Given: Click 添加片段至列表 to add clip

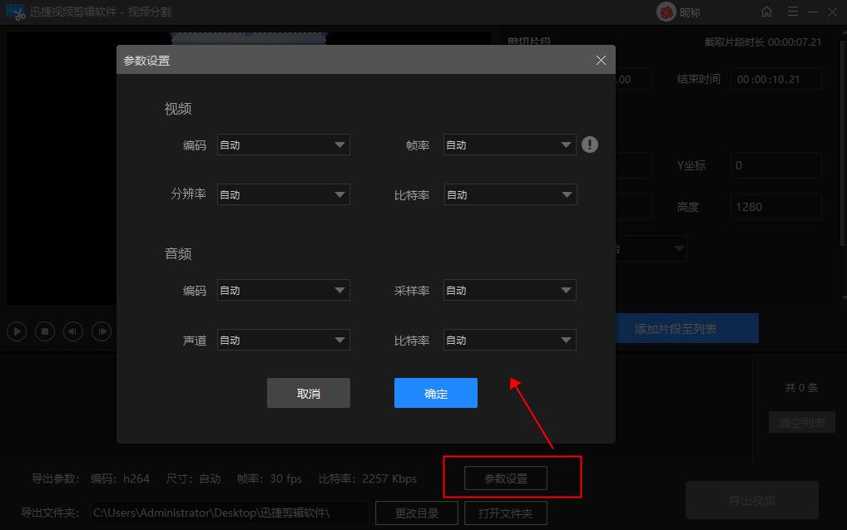Looking at the screenshot, I should coord(686,328).
